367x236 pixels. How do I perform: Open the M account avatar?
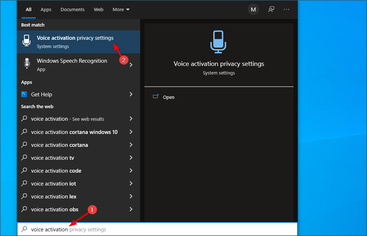click(253, 10)
